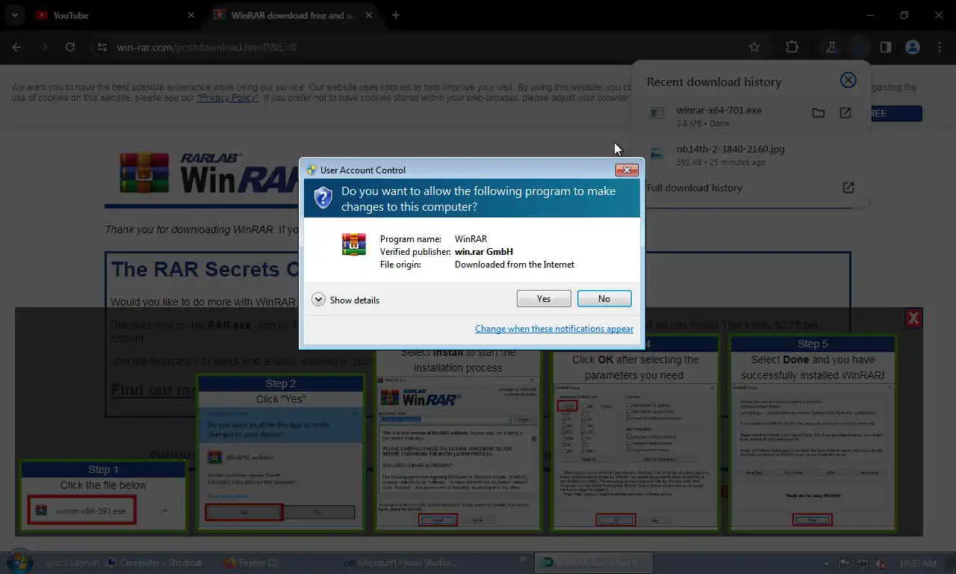View site information icon in address bar
The height and width of the screenshot is (574, 956).
click(102, 47)
